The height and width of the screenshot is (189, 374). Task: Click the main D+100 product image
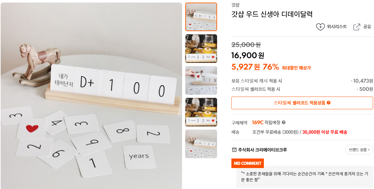tap(91, 96)
